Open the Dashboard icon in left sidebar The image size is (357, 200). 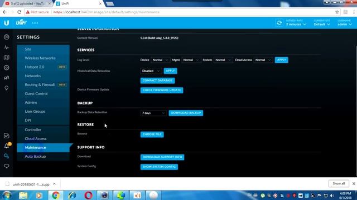pyautogui.click(x=6, y=37)
